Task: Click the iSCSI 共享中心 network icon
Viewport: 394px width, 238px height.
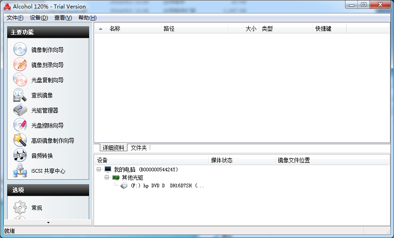Action: (20, 170)
